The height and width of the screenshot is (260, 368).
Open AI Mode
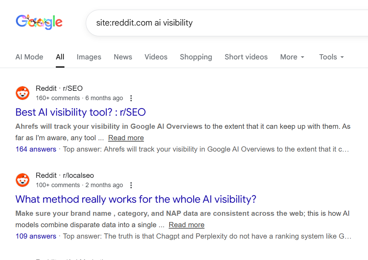pyautogui.click(x=29, y=57)
